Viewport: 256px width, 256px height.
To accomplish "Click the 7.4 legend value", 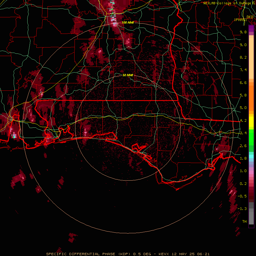I will [243, 70].
